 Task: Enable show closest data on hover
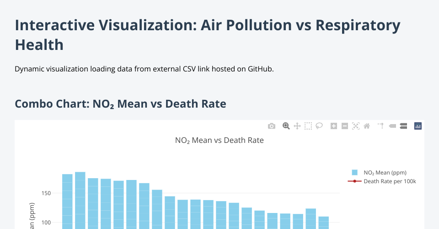click(x=392, y=126)
